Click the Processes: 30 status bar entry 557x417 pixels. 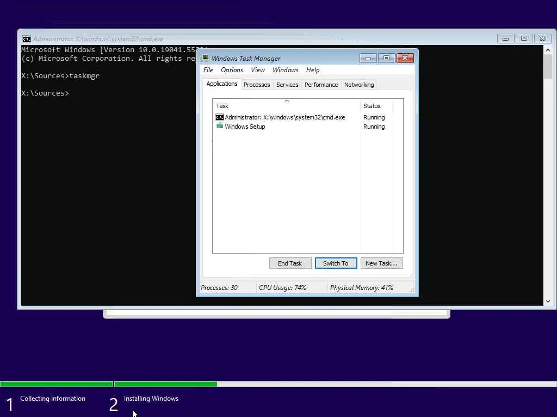pos(219,288)
